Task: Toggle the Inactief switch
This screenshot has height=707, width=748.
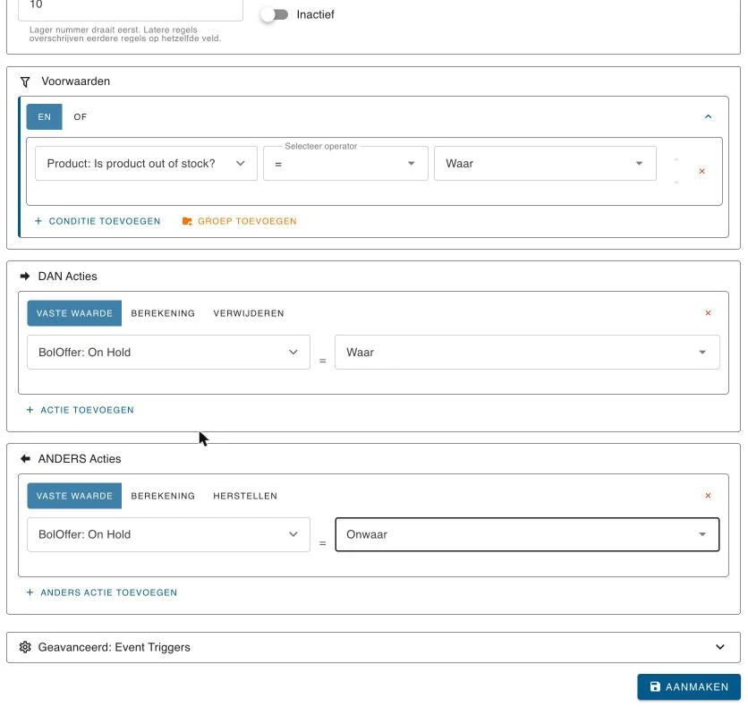Action: [275, 15]
